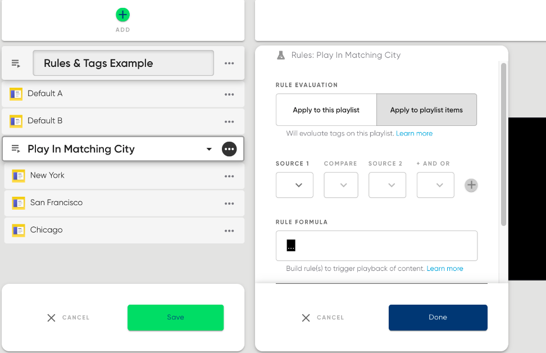Click the Play In Matching City title
546x353 pixels.
tap(81, 149)
